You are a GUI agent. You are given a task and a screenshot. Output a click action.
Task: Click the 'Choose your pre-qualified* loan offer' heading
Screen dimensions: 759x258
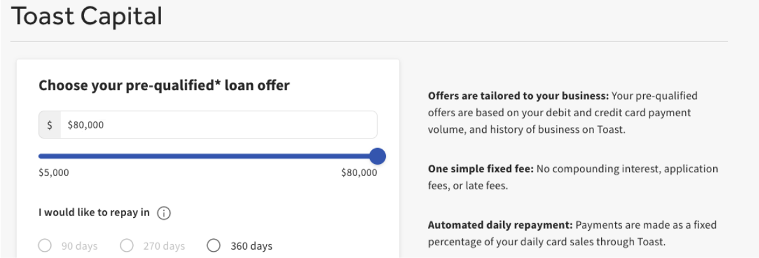(164, 85)
